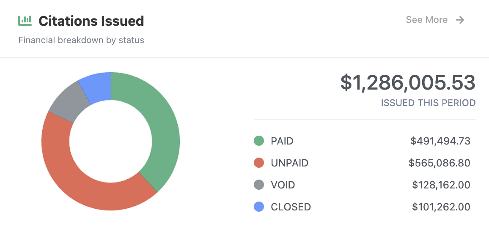Click the red UNPAID legend dot
The image size is (489, 240).
(259, 163)
